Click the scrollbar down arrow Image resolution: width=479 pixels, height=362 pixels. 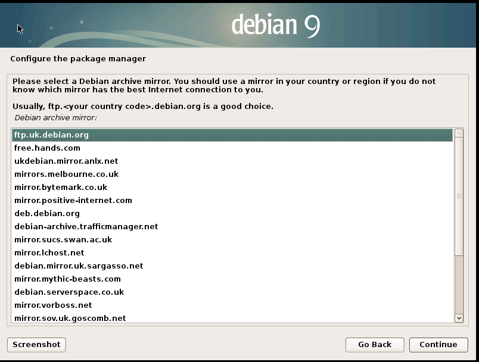tap(459, 318)
